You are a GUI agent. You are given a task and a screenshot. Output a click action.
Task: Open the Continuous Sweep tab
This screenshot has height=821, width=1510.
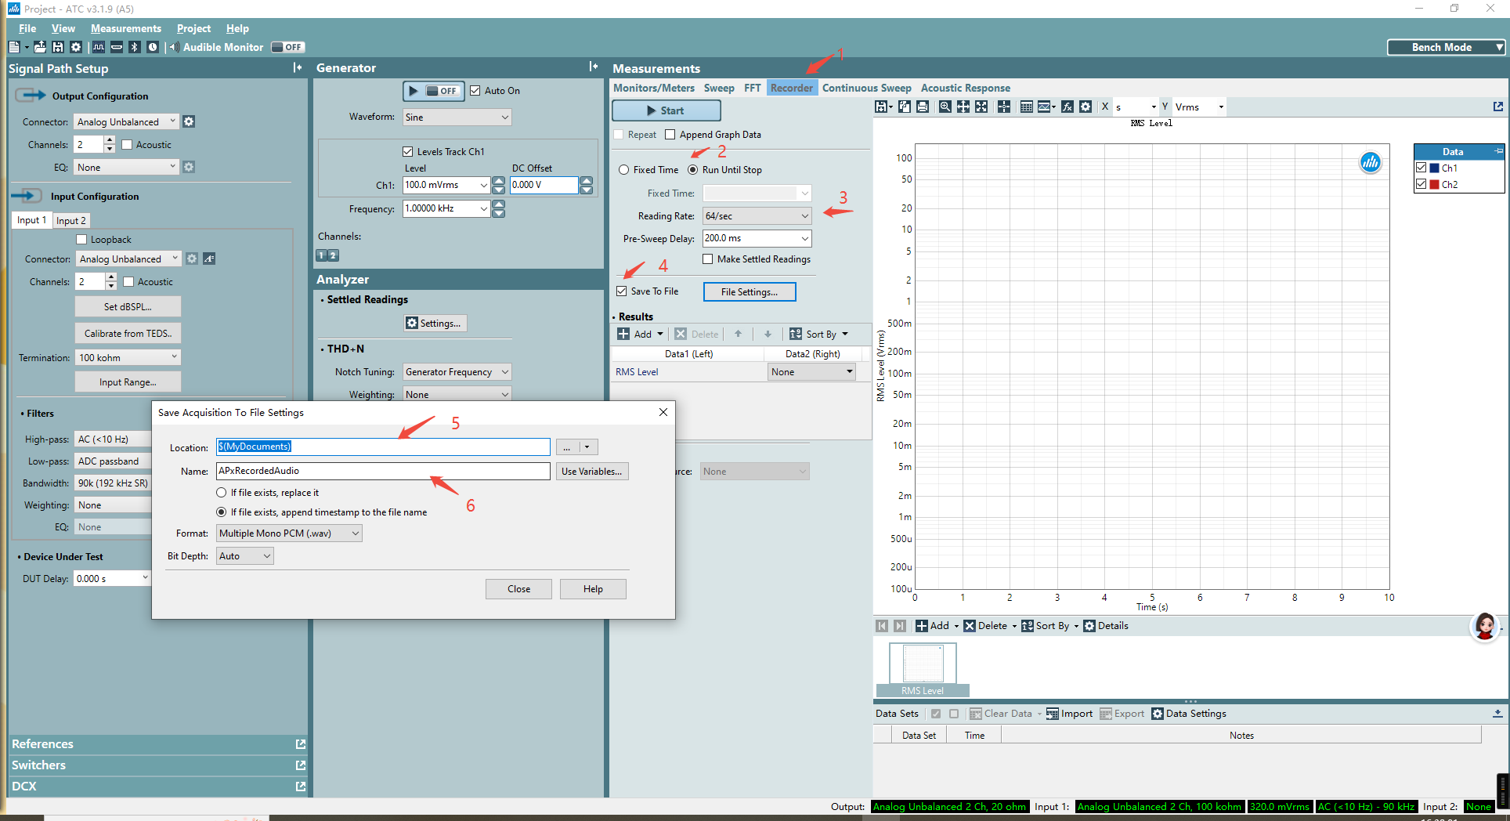click(866, 88)
